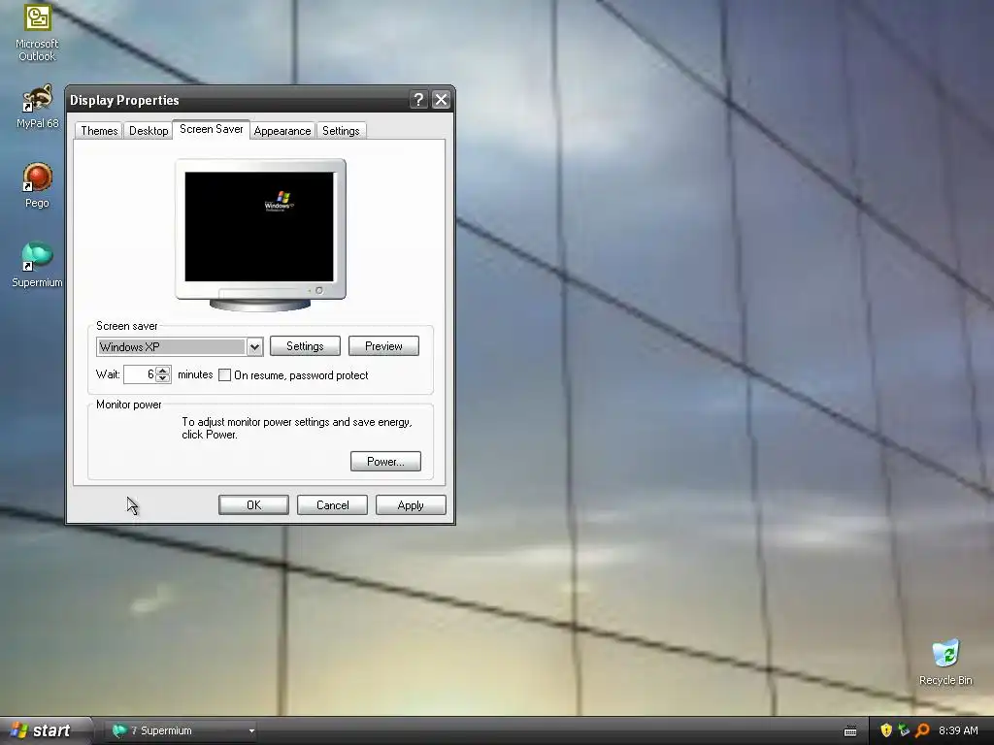This screenshot has height=745, width=994.
Task: Cancel the Display Properties dialog
Action: [x=332, y=504]
